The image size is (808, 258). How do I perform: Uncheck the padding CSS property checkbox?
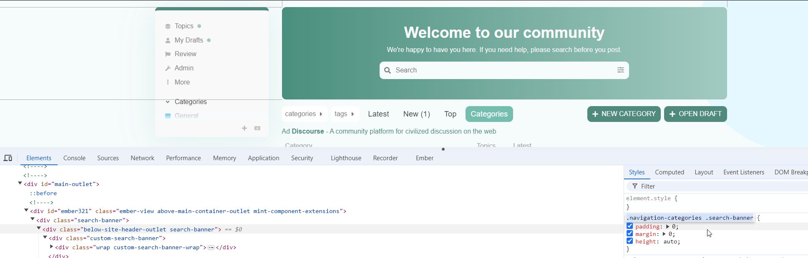pyautogui.click(x=630, y=226)
